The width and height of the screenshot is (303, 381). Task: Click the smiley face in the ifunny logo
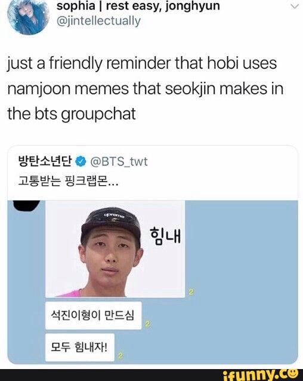click(293, 372)
